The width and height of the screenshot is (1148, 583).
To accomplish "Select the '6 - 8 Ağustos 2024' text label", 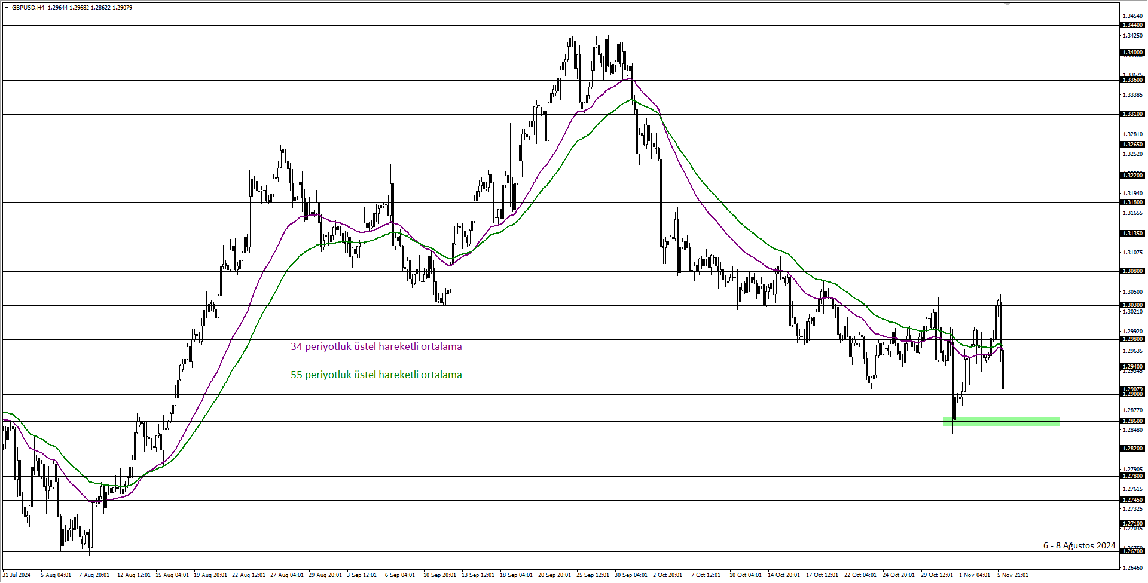I will pos(1079,545).
